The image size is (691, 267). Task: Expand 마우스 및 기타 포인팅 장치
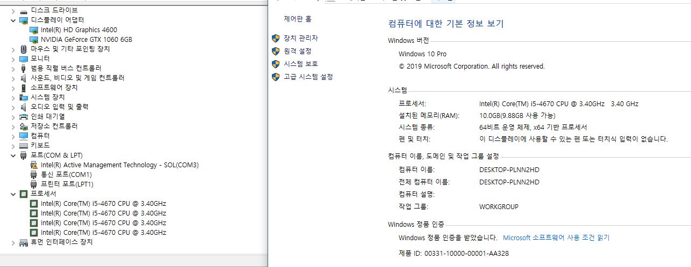click(13, 49)
